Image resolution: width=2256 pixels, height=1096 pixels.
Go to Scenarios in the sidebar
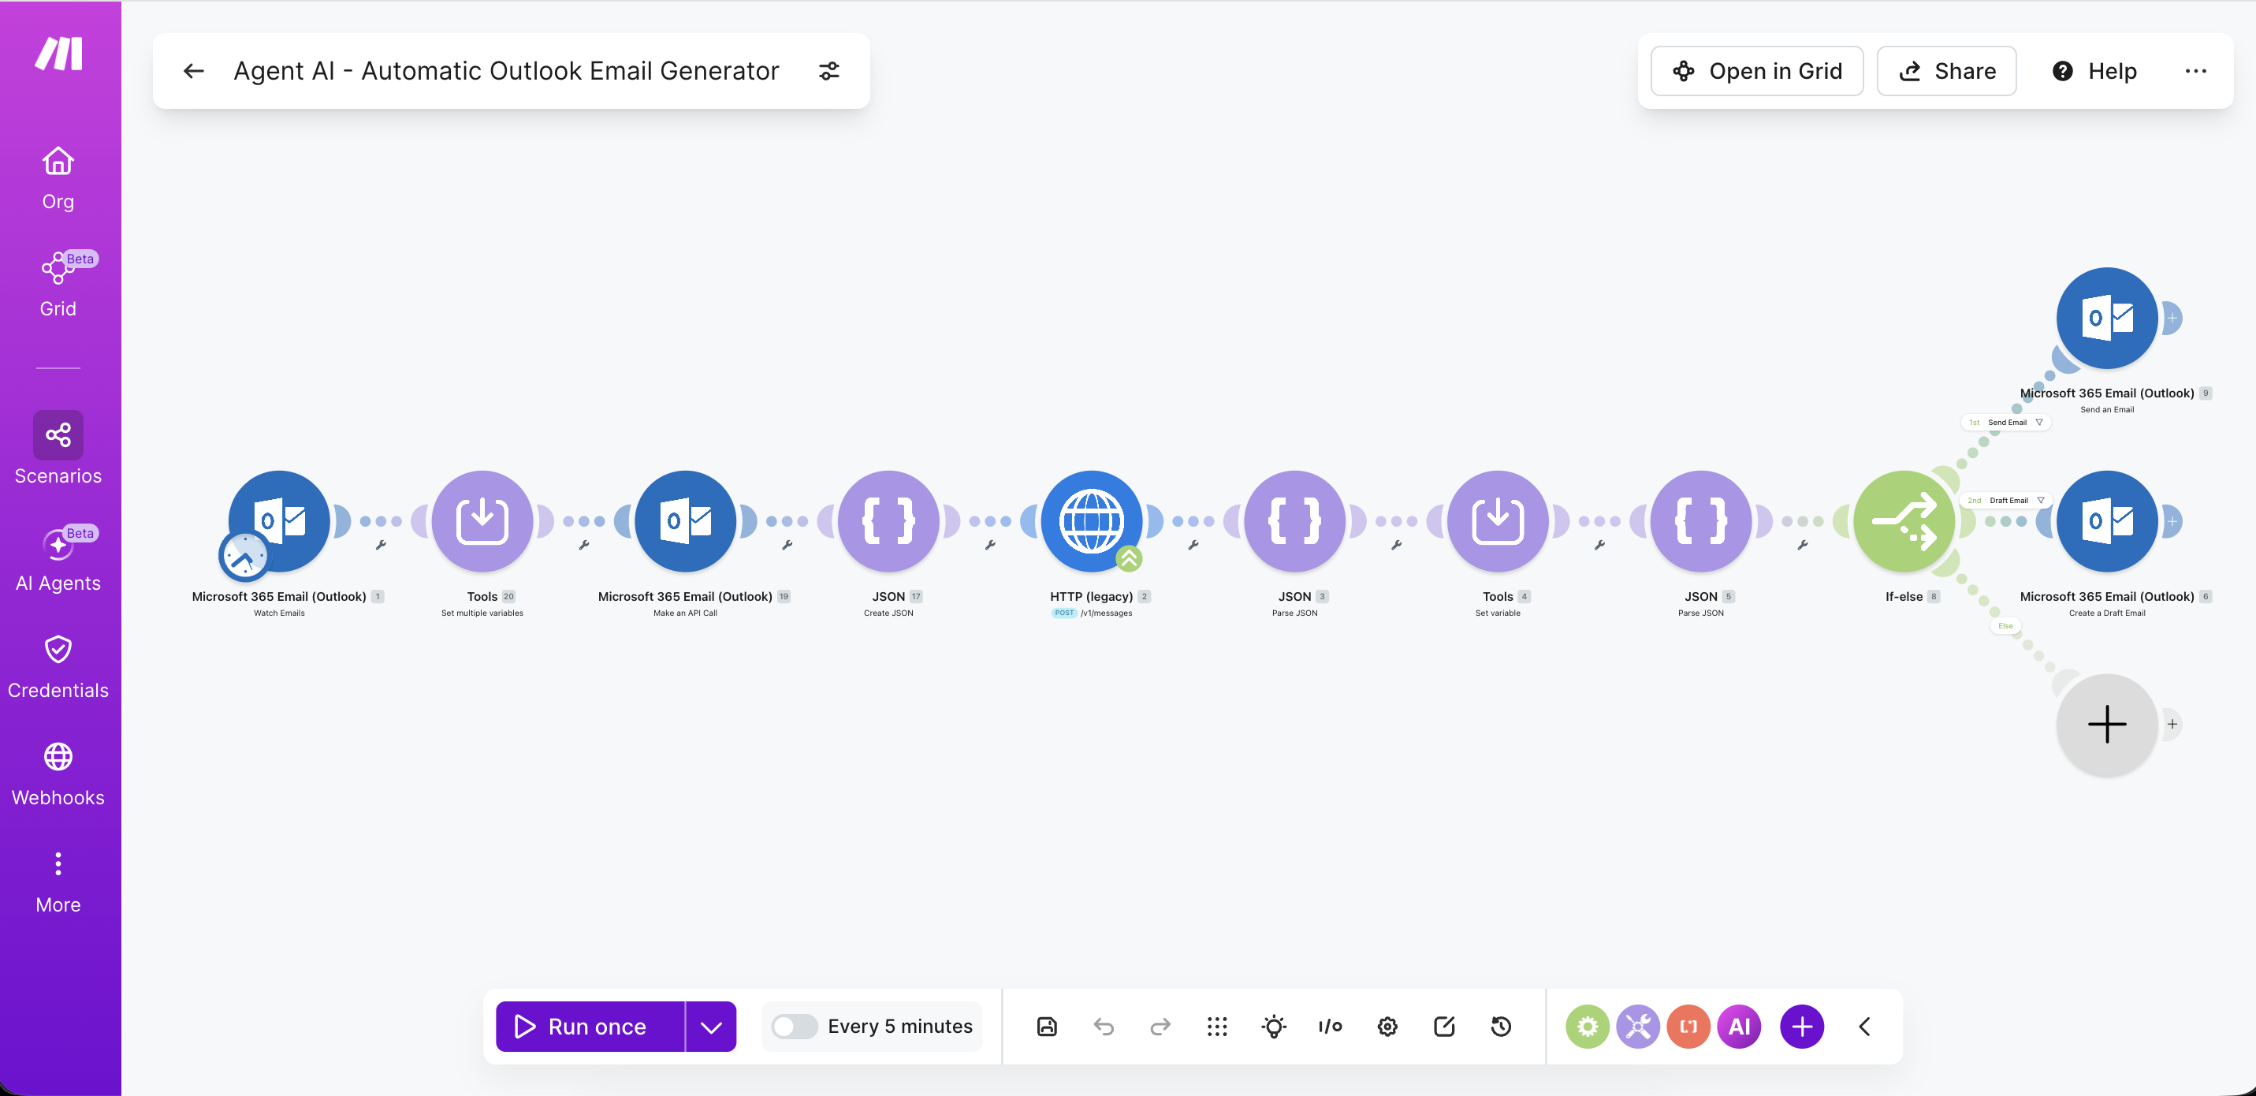(x=58, y=449)
